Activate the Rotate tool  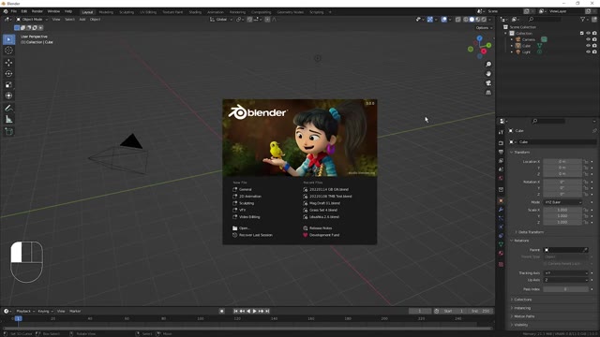[8, 73]
